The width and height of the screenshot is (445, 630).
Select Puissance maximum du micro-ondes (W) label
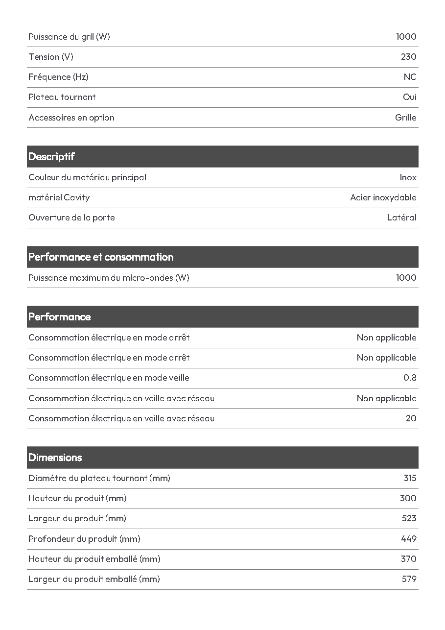pyautogui.click(x=109, y=278)
